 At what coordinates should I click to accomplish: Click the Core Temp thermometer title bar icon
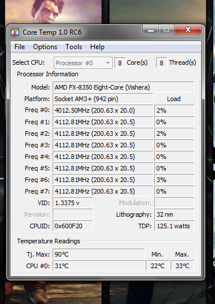15,32
